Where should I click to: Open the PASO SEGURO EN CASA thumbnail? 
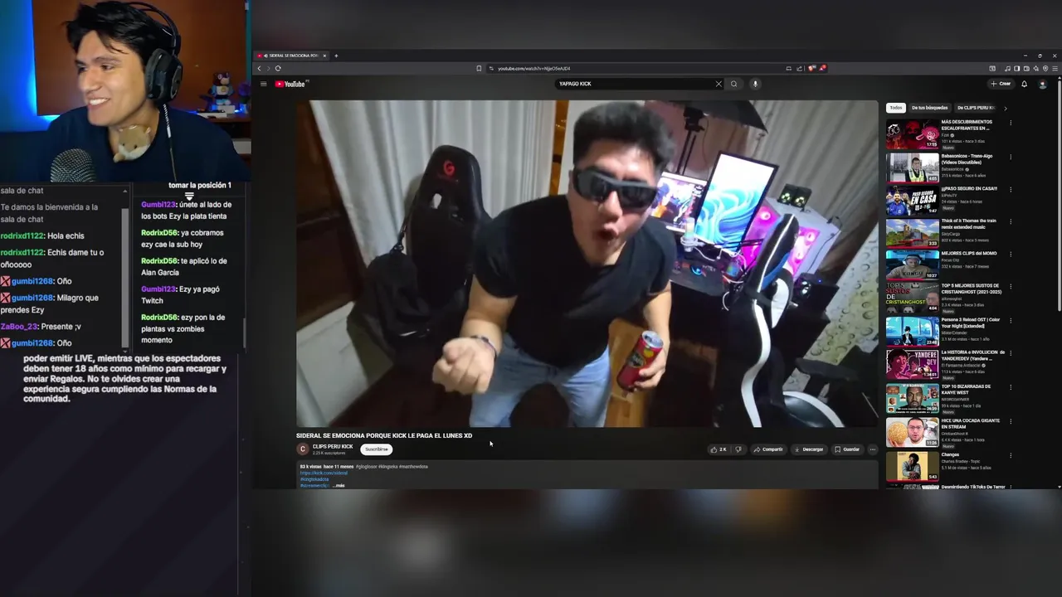tap(912, 201)
